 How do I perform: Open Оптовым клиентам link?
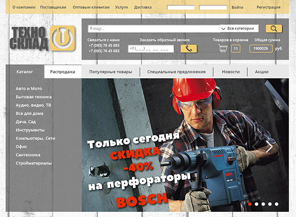coord(91,7)
